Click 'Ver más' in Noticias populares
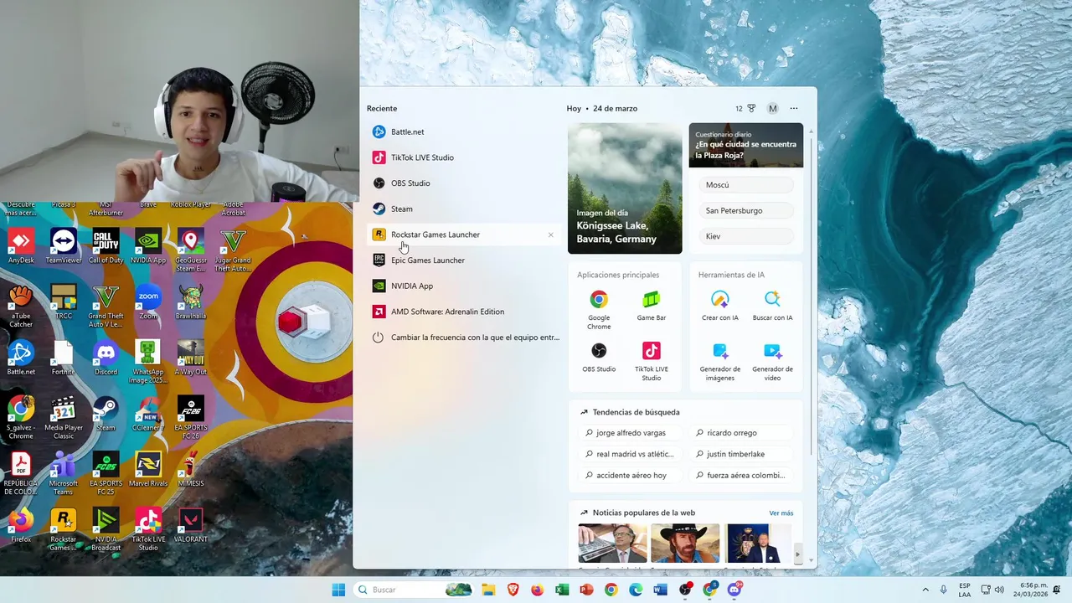Screen dimensions: 1072x603 click(781, 513)
